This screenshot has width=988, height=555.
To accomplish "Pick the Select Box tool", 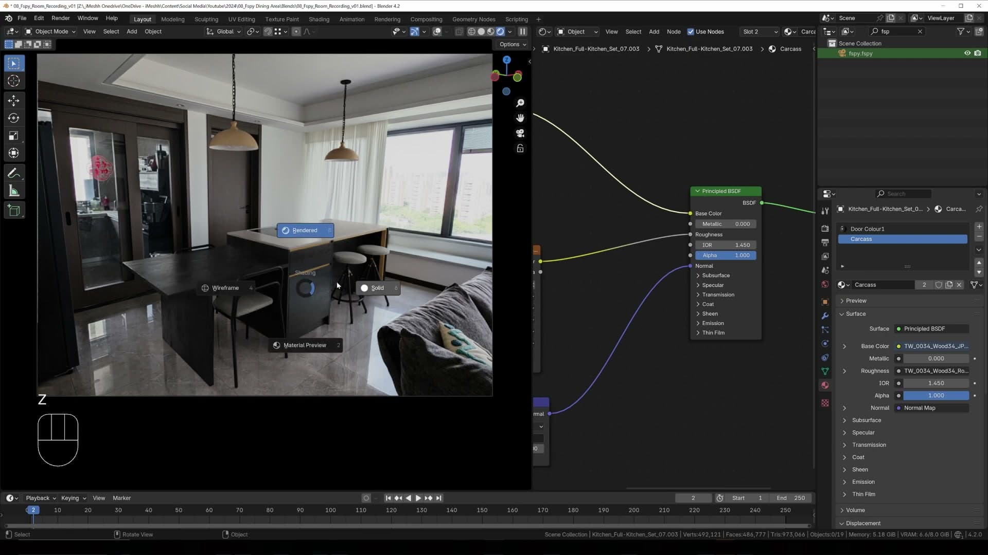I will point(14,63).
